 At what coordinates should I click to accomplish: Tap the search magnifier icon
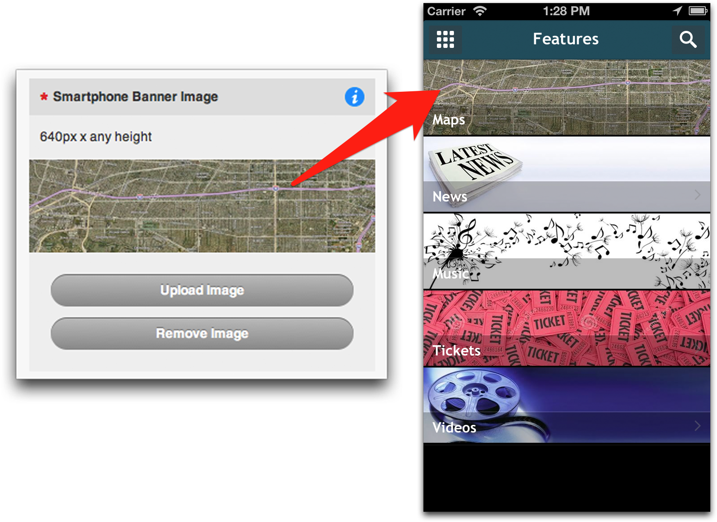click(687, 39)
